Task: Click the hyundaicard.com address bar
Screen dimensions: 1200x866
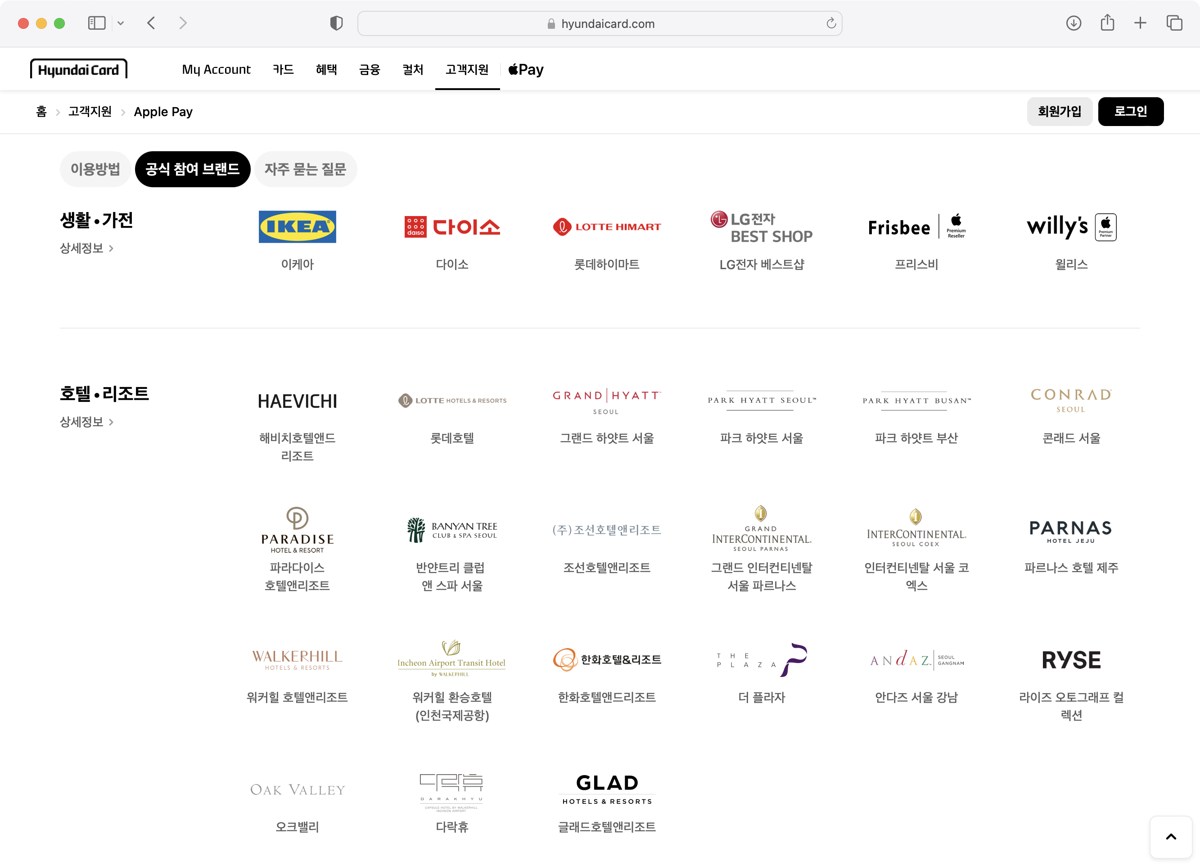Action: click(x=600, y=23)
